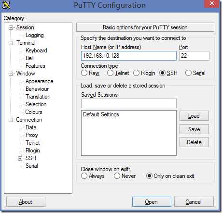This screenshot has height=213, width=222.
Task: Load the selected saved session
Action: tap(194, 116)
